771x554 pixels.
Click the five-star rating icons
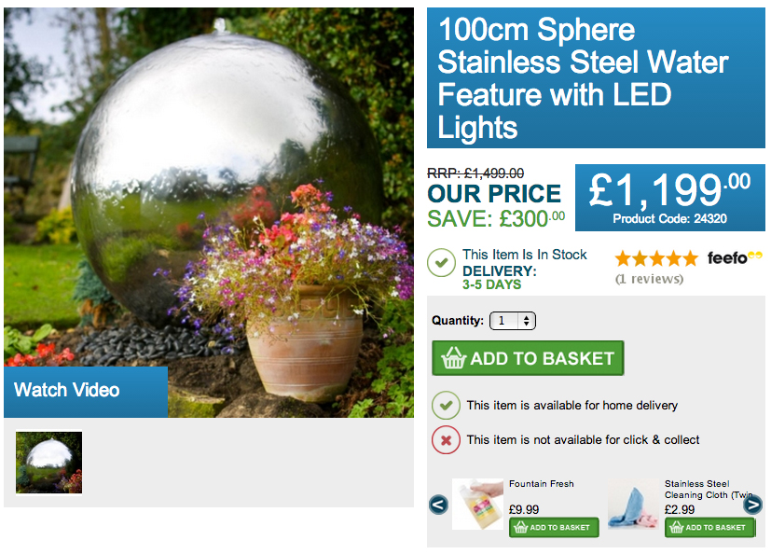(655, 258)
